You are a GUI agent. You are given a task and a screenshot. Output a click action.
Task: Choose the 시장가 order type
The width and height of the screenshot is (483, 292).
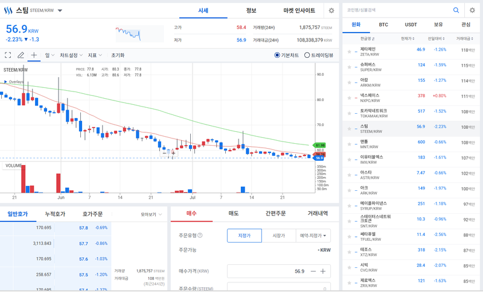(x=279, y=235)
